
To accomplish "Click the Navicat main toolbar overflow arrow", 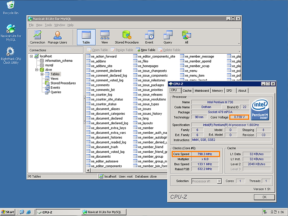I will tap(239, 44).
